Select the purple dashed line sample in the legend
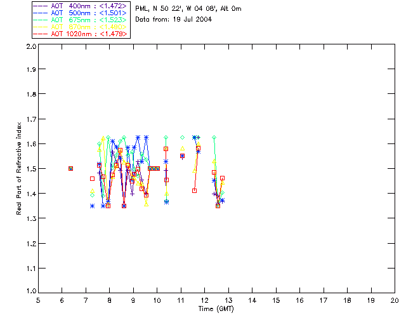 [41, 6]
